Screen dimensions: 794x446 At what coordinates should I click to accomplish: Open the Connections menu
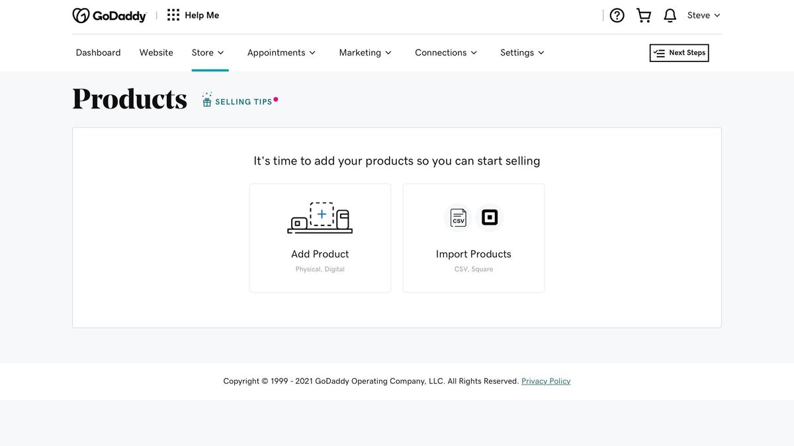(x=446, y=52)
